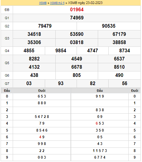The width and height of the screenshot is (142, 162).
Task: Select G6 number 805
Action: [x=77, y=75]
